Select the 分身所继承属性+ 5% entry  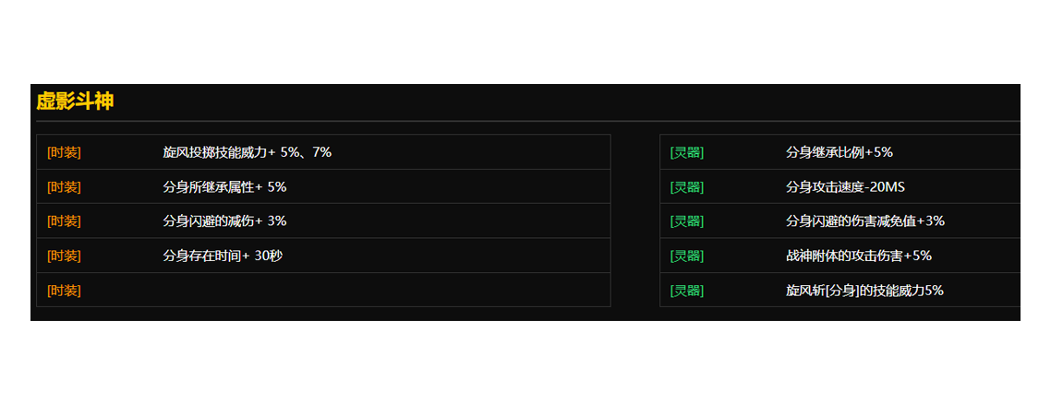[x=224, y=187]
